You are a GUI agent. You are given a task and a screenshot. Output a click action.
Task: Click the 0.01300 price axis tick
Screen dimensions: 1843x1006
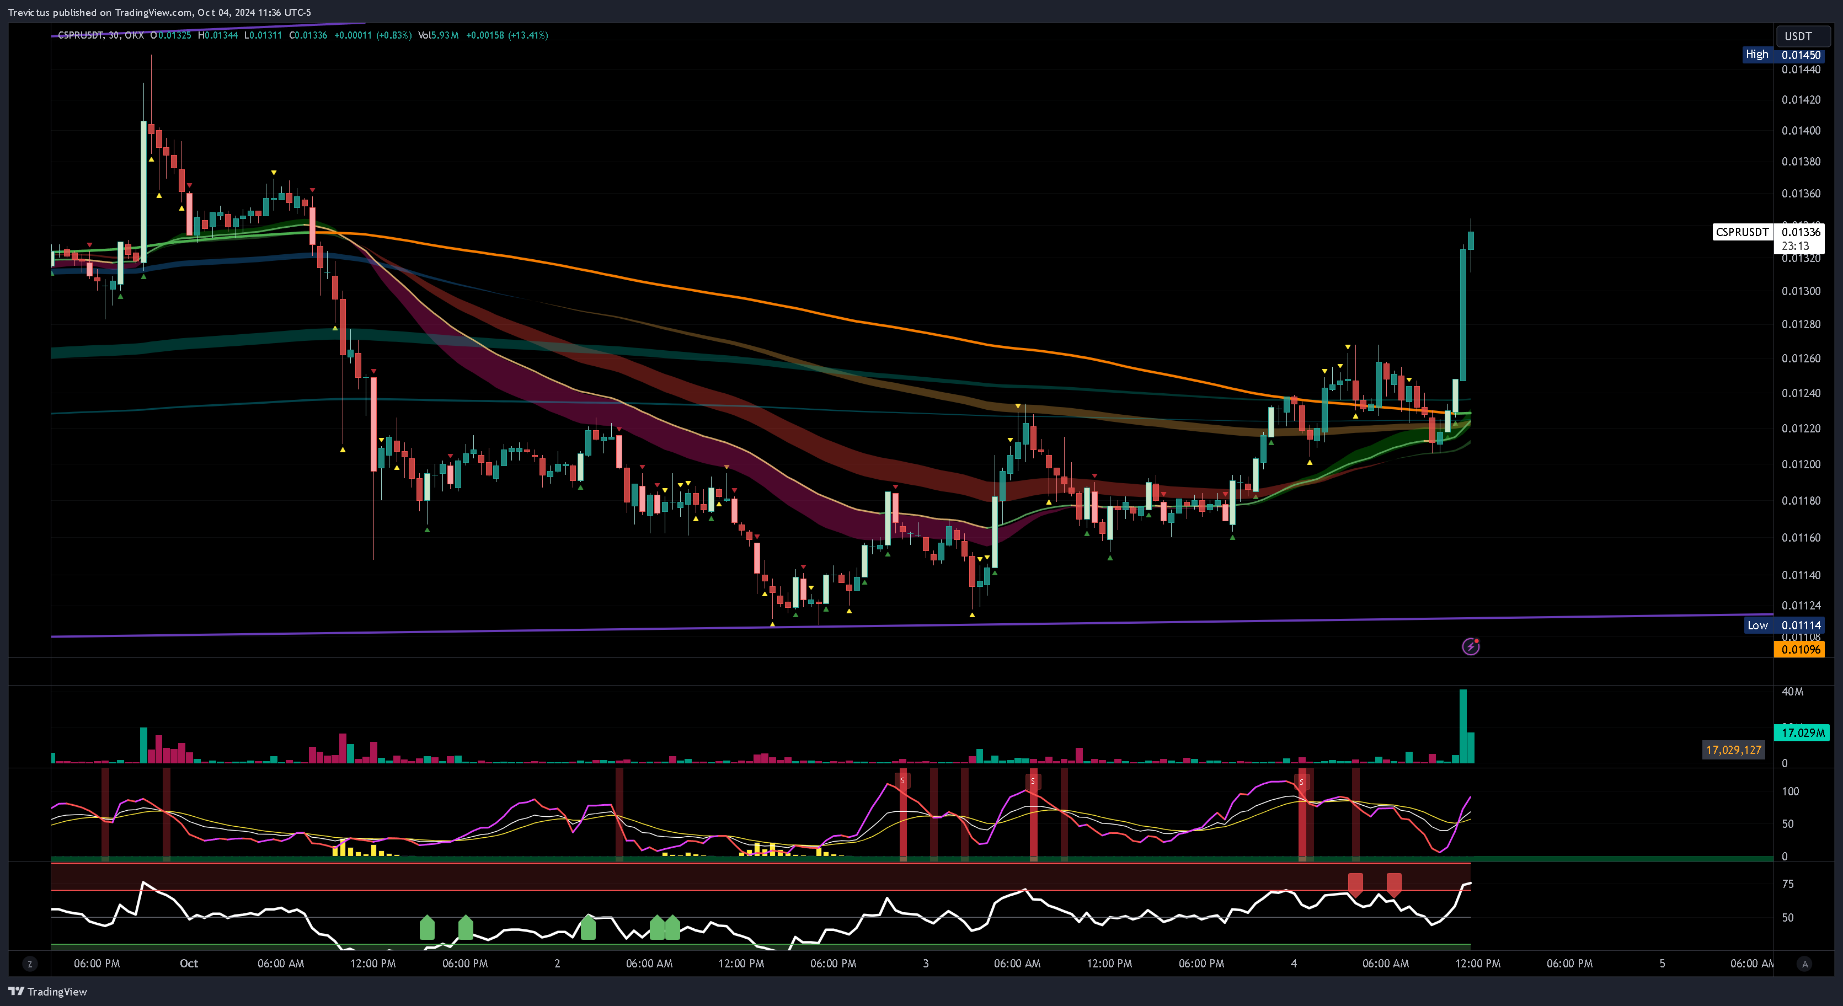click(1801, 291)
